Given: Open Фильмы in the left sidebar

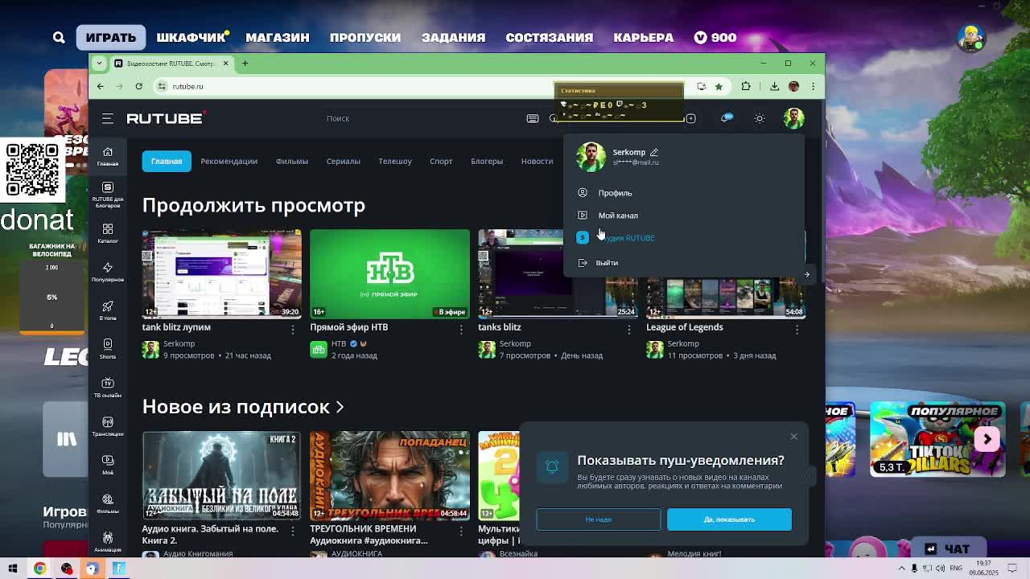Looking at the screenshot, I should click(x=107, y=503).
